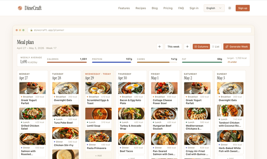The width and height of the screenshot is (267, 159).
Task: Click the This week button
Action: click(x=174, y=46)
